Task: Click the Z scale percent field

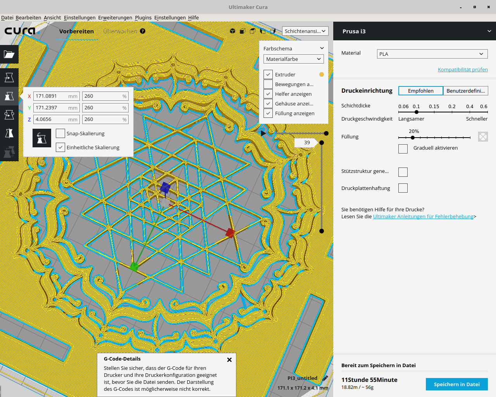Action: (x=105, y=119)
